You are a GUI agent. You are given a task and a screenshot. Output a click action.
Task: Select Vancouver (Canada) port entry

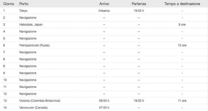(34, 108)
